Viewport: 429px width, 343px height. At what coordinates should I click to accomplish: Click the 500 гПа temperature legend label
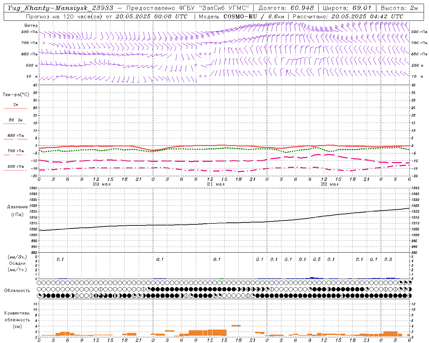(x=15, y=166)
